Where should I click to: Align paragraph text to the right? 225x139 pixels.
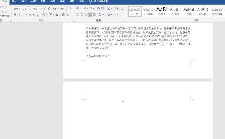tap(86, 14)
